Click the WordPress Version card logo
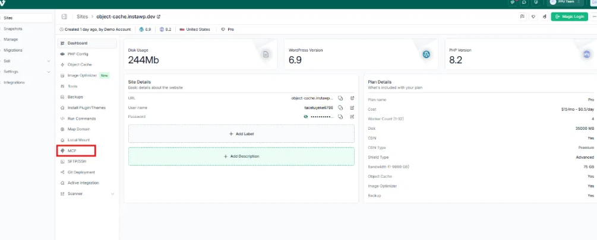The height and width of the screenshot is (240, 597). tap(427, 55)
